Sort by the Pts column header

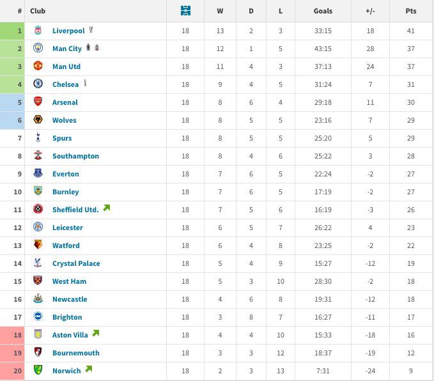pos(411,11)
